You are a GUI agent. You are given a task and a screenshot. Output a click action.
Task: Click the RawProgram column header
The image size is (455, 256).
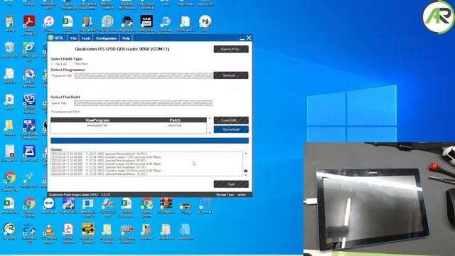click(97, 120)
